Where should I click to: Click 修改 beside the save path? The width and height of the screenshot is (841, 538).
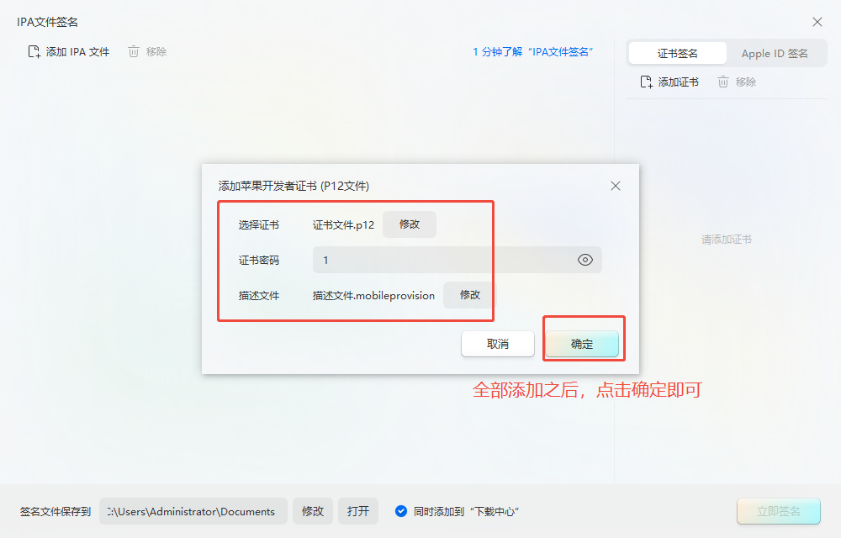(x=313, y=511)
